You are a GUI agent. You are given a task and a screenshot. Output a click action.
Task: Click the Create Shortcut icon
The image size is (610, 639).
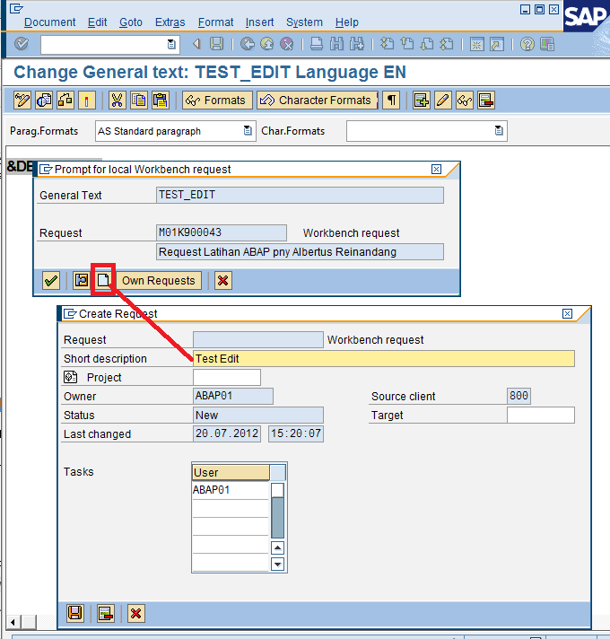tap(497, 44)
